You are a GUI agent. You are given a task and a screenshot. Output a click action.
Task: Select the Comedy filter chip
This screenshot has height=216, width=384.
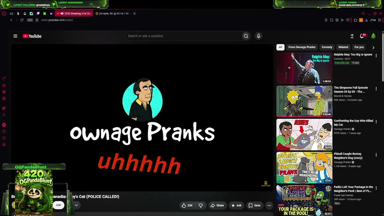327,47
